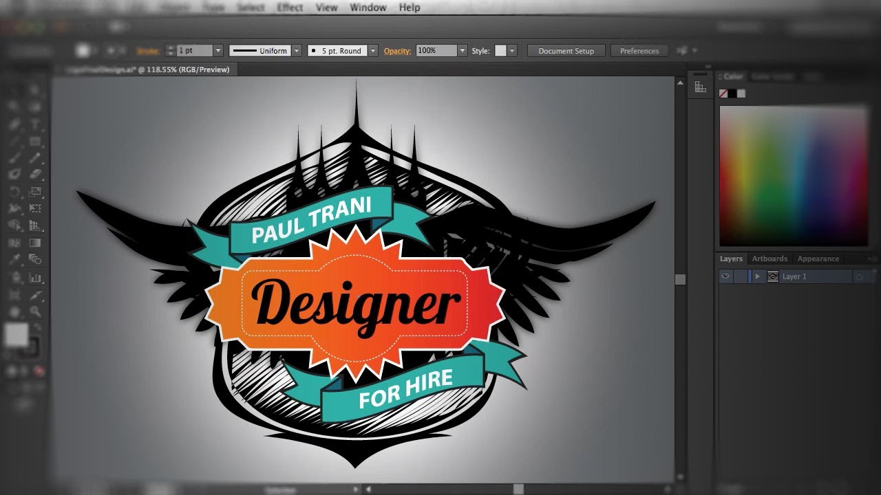Select the Column Graph tool

point(35,277)
